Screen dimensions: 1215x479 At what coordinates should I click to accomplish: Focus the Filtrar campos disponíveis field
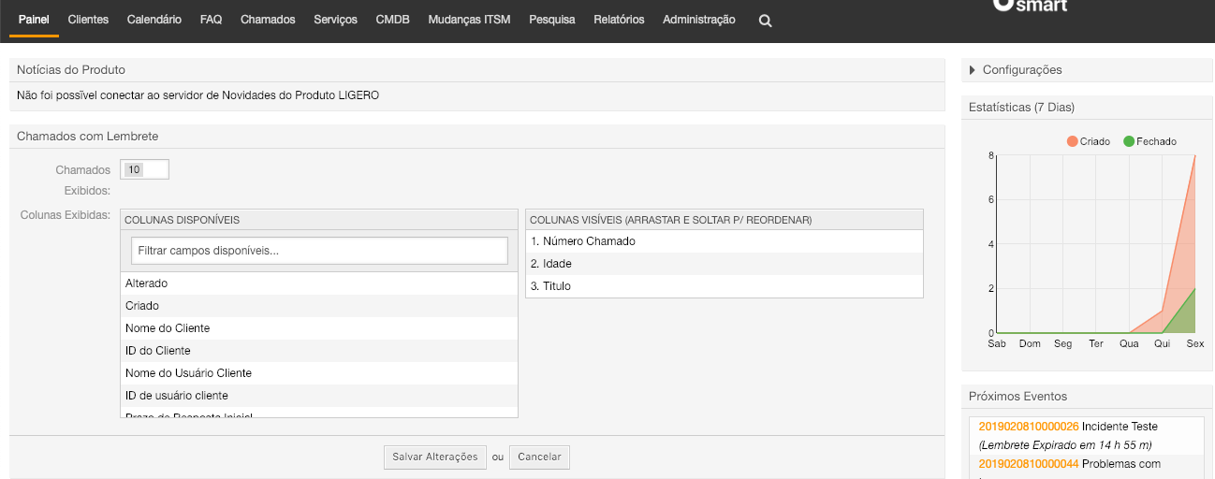[319, 251]
